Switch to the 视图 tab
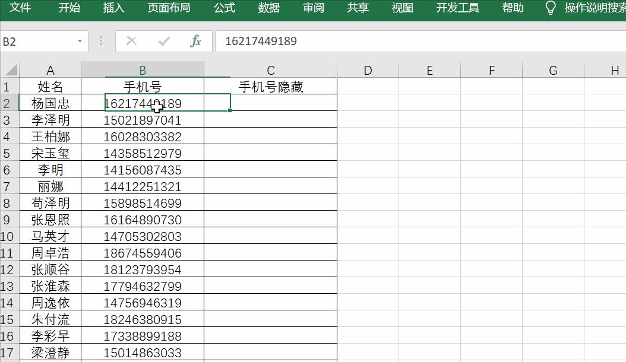 coord(403,8)
